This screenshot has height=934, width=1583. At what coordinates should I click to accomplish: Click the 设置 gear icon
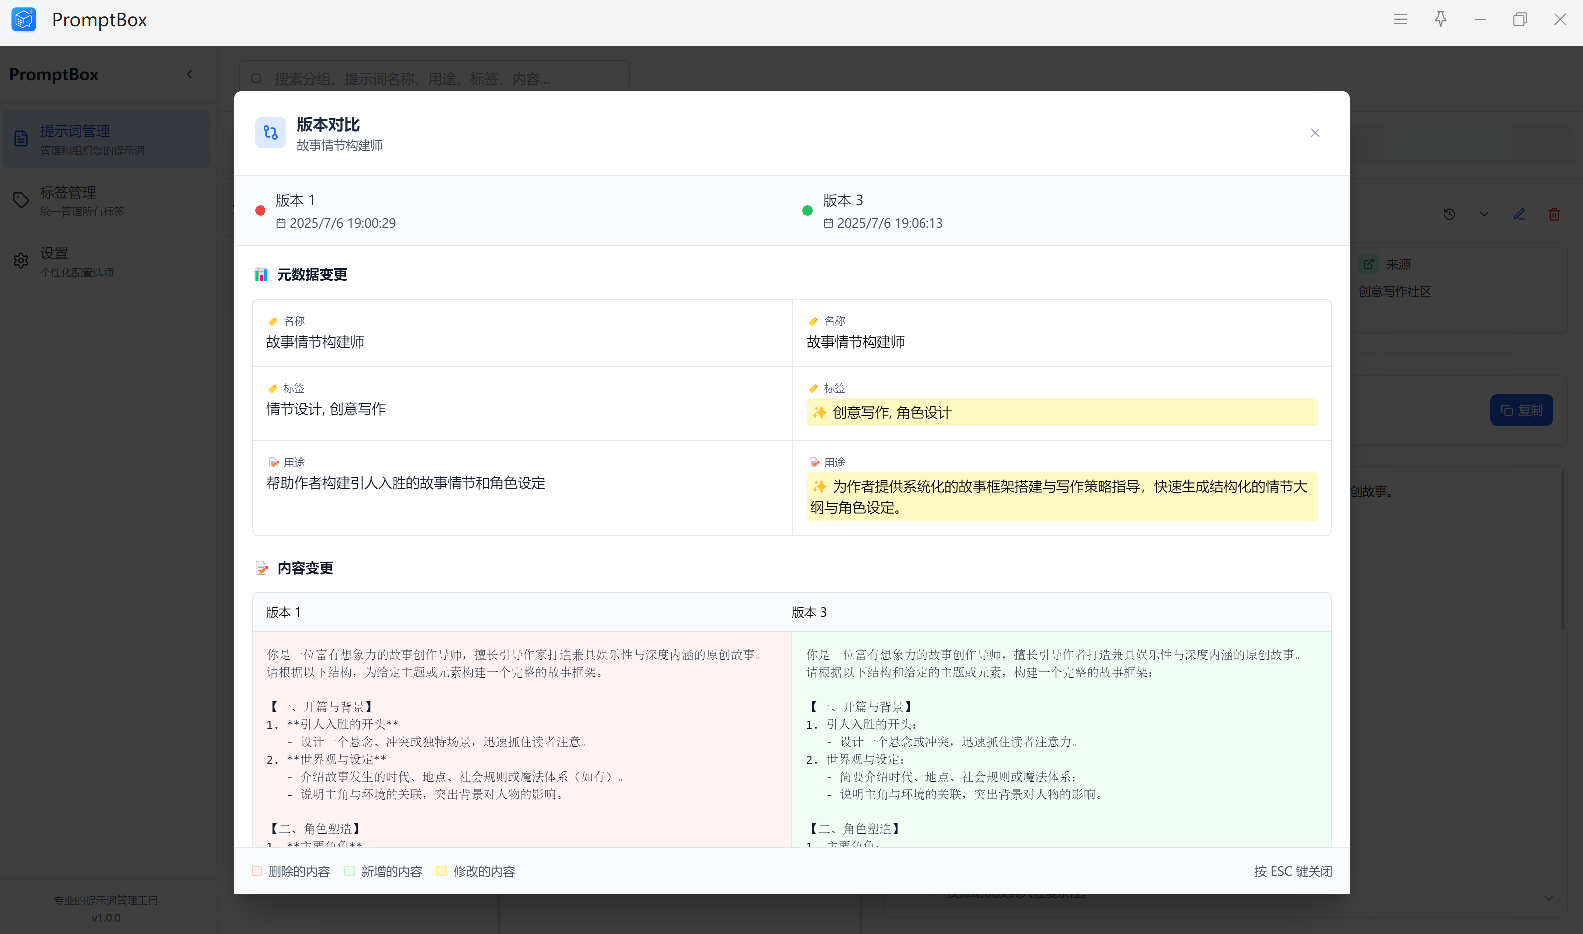tap(21, 260)
